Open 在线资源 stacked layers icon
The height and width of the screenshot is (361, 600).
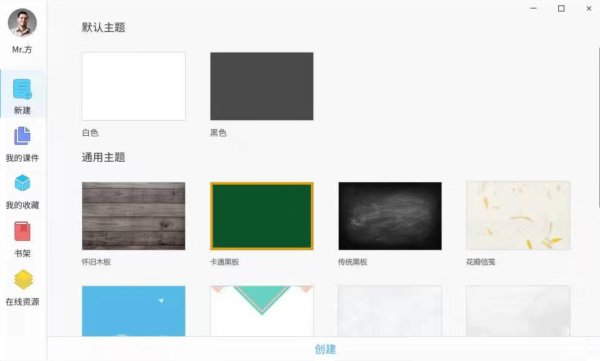pos(24,280)
